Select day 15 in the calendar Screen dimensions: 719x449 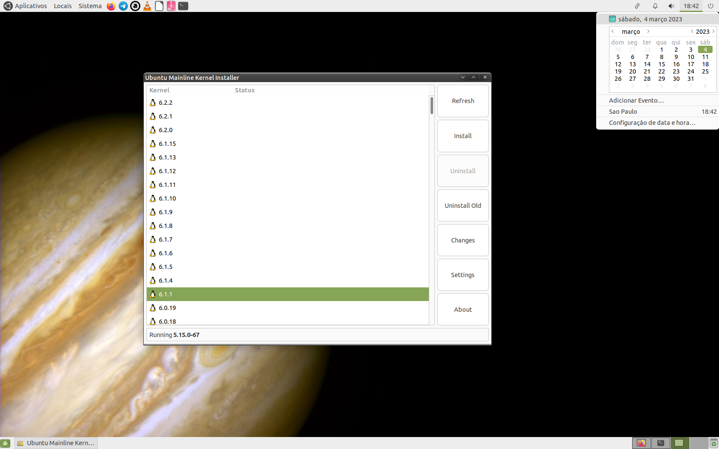tap(662, 64)
